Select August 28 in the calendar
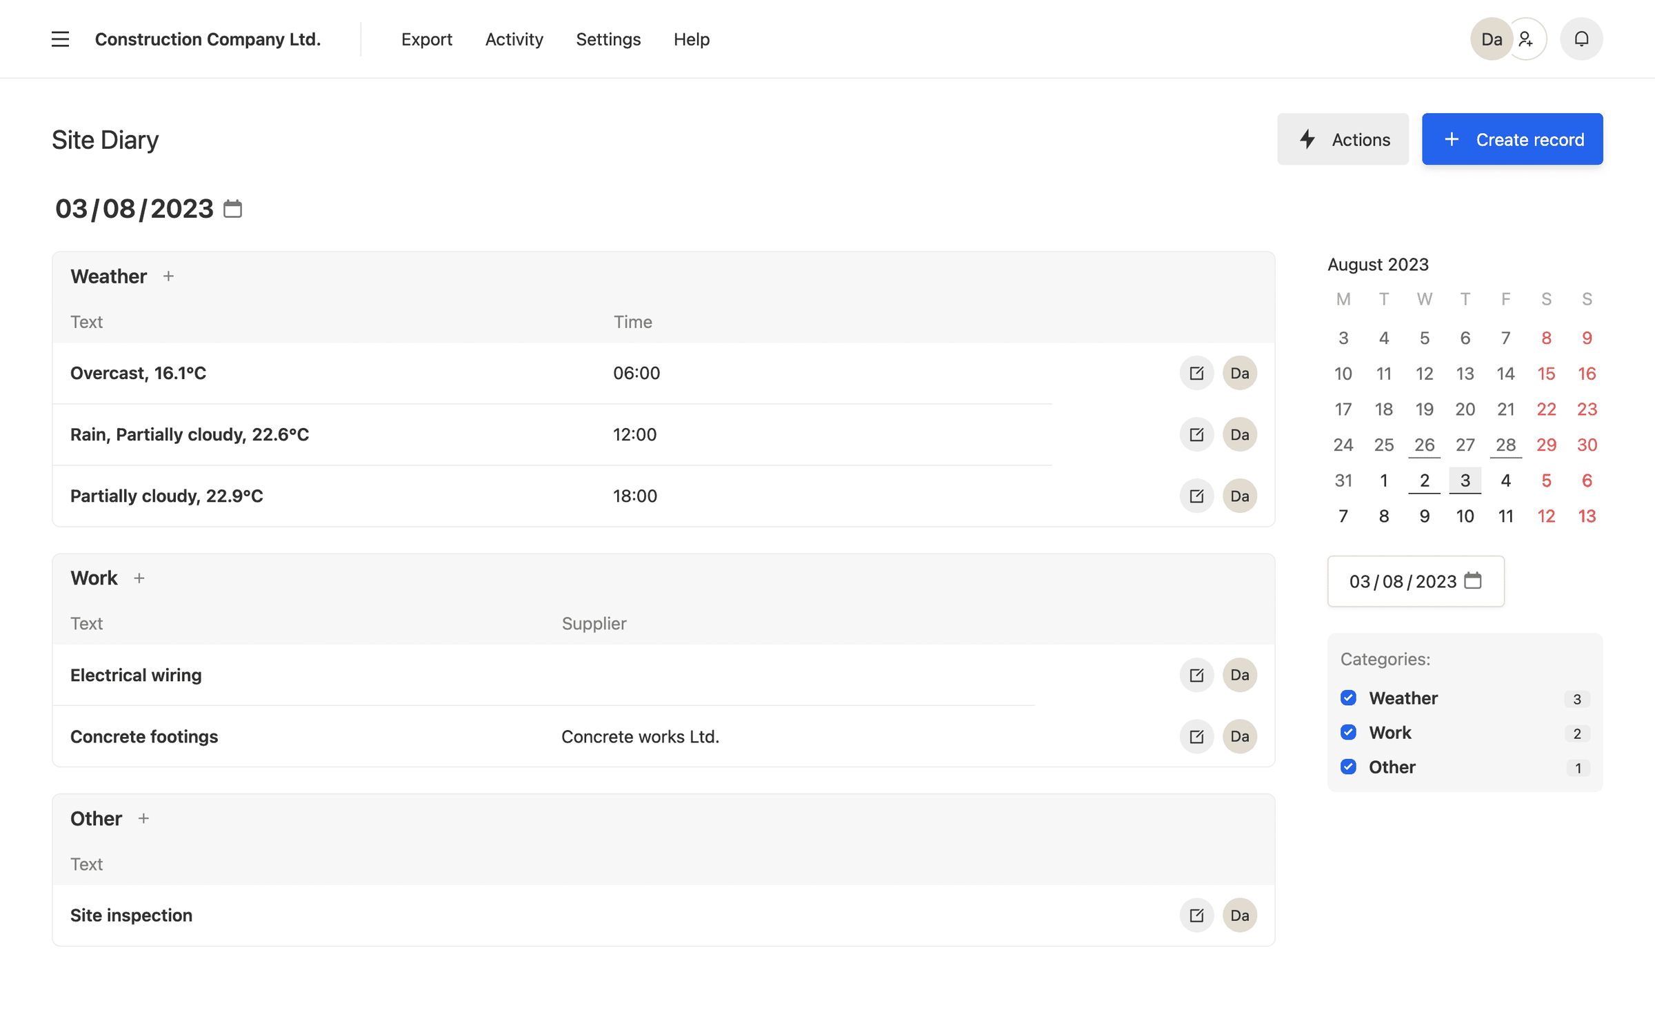 click(x=1505, y=445)
